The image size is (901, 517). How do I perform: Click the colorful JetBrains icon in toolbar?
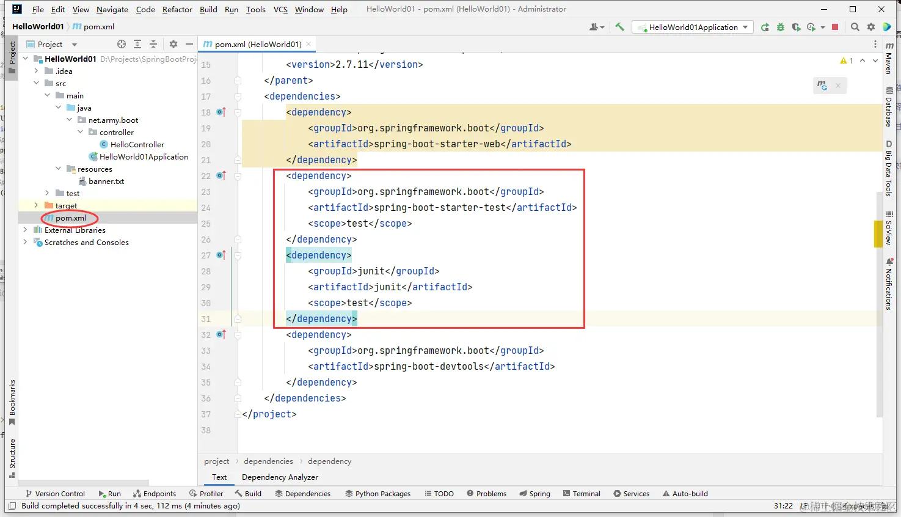point(886,27)
